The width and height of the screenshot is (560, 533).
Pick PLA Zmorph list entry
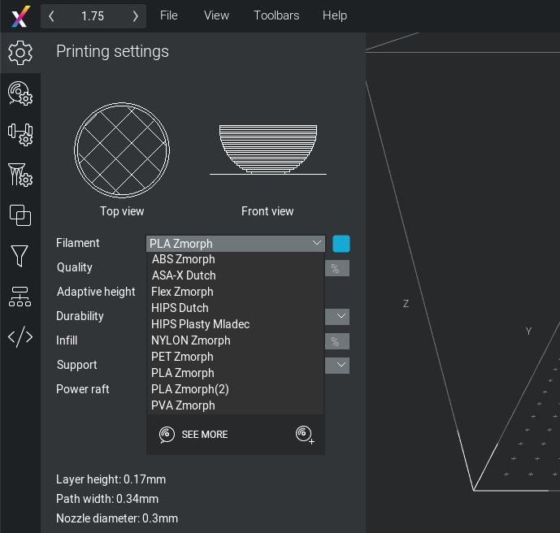235,373
